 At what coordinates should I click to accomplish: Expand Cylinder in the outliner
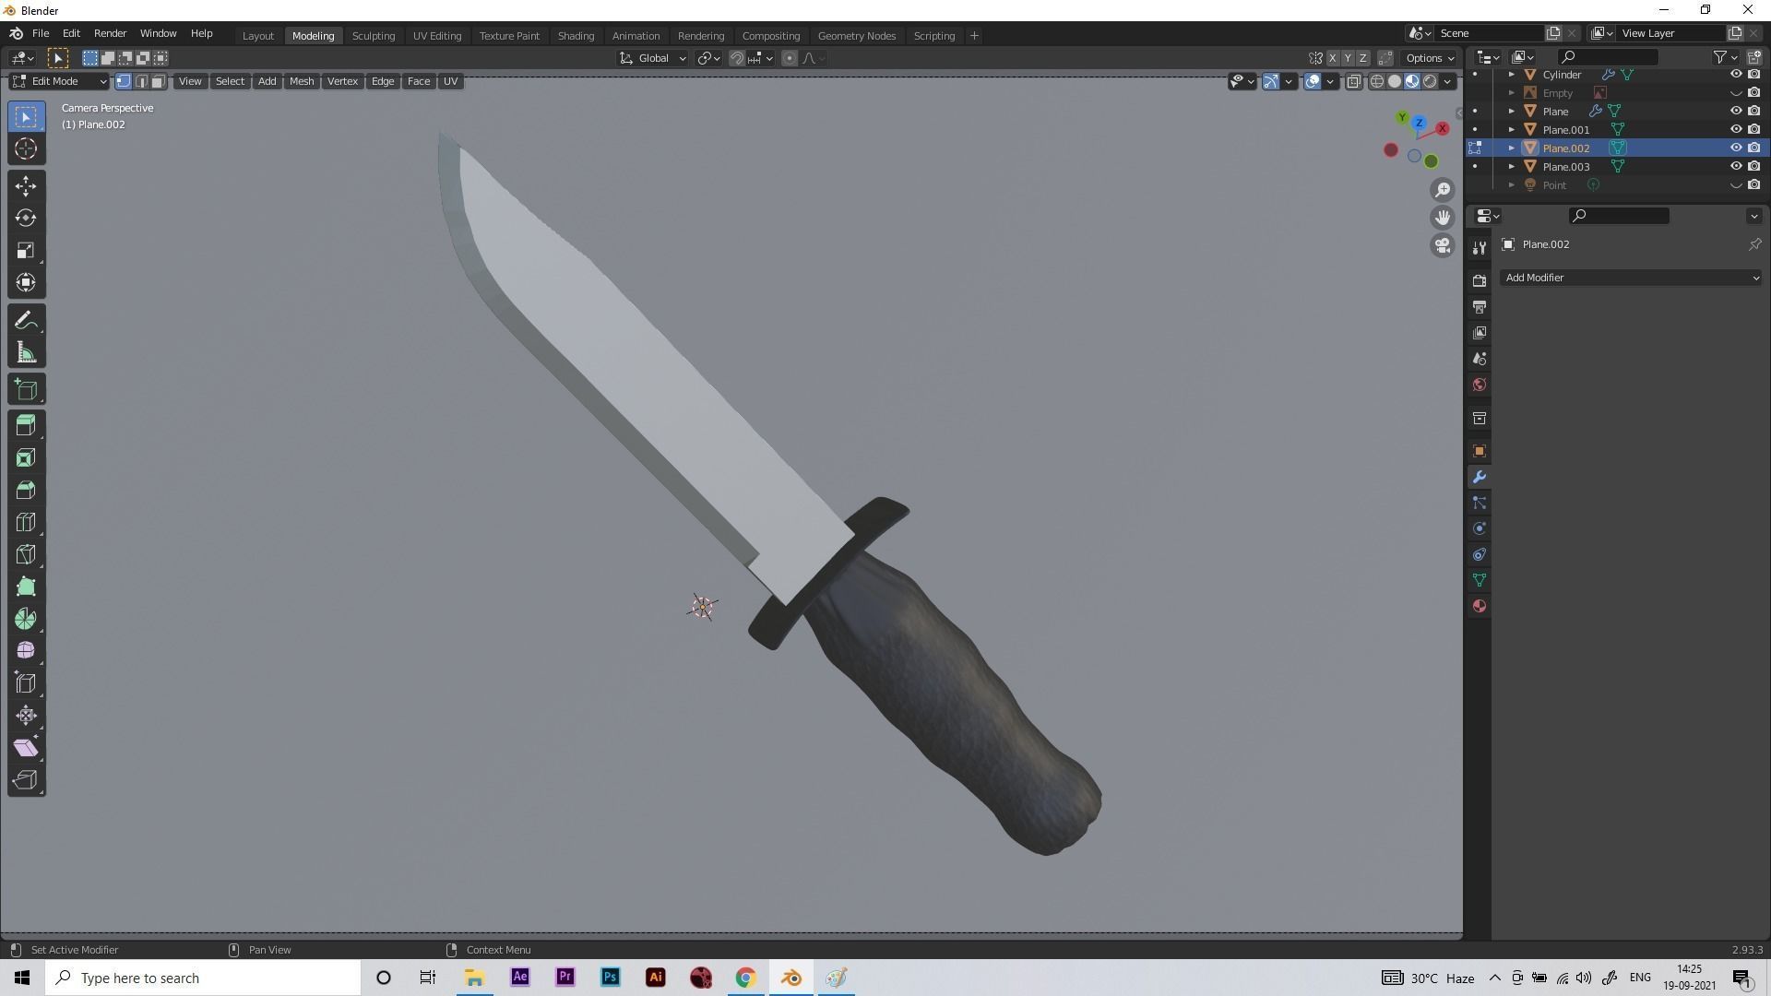1511,74
